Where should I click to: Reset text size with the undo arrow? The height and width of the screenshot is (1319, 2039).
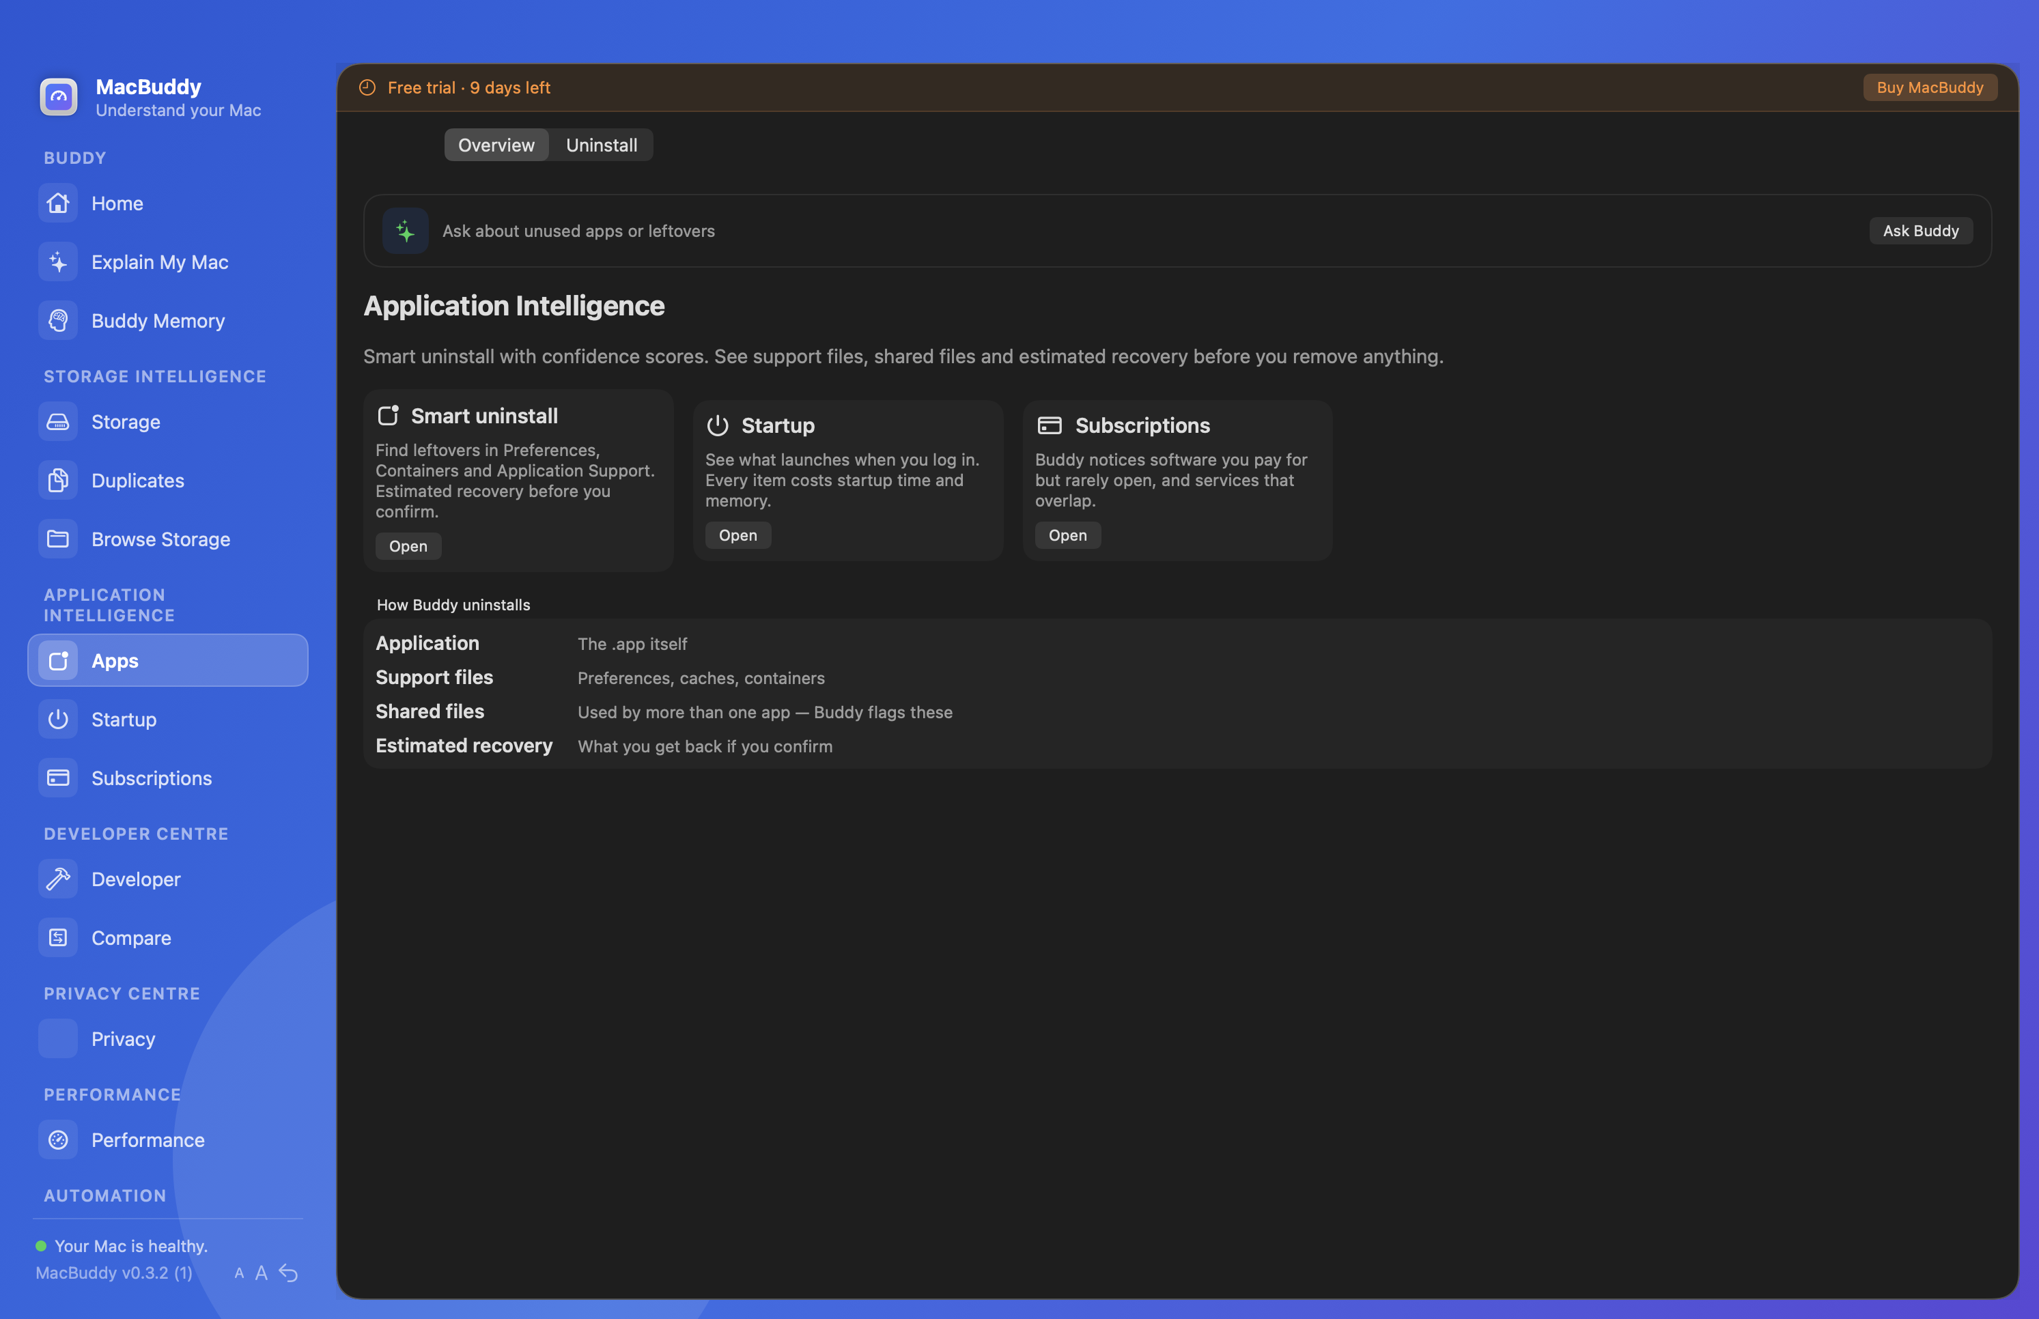pyautogui.click(x=289, y=1274)
